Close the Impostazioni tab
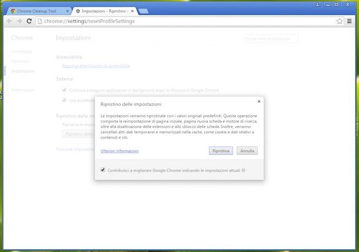Viewport: 359px width, 252px height. tap(132, 11)
